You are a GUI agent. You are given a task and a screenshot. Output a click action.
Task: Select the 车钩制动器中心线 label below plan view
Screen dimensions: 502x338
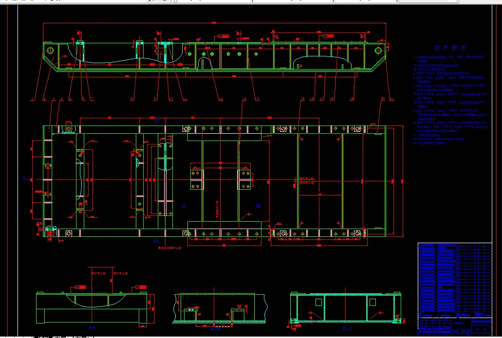coord(169,248)
